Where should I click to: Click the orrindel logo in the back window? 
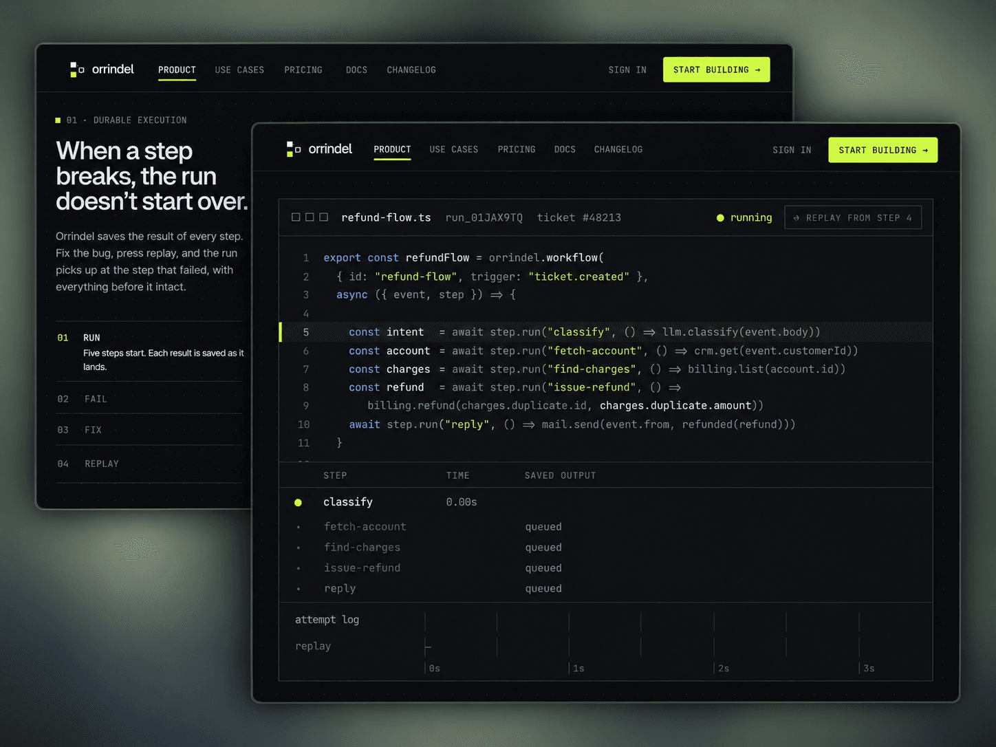coord(102,69)
